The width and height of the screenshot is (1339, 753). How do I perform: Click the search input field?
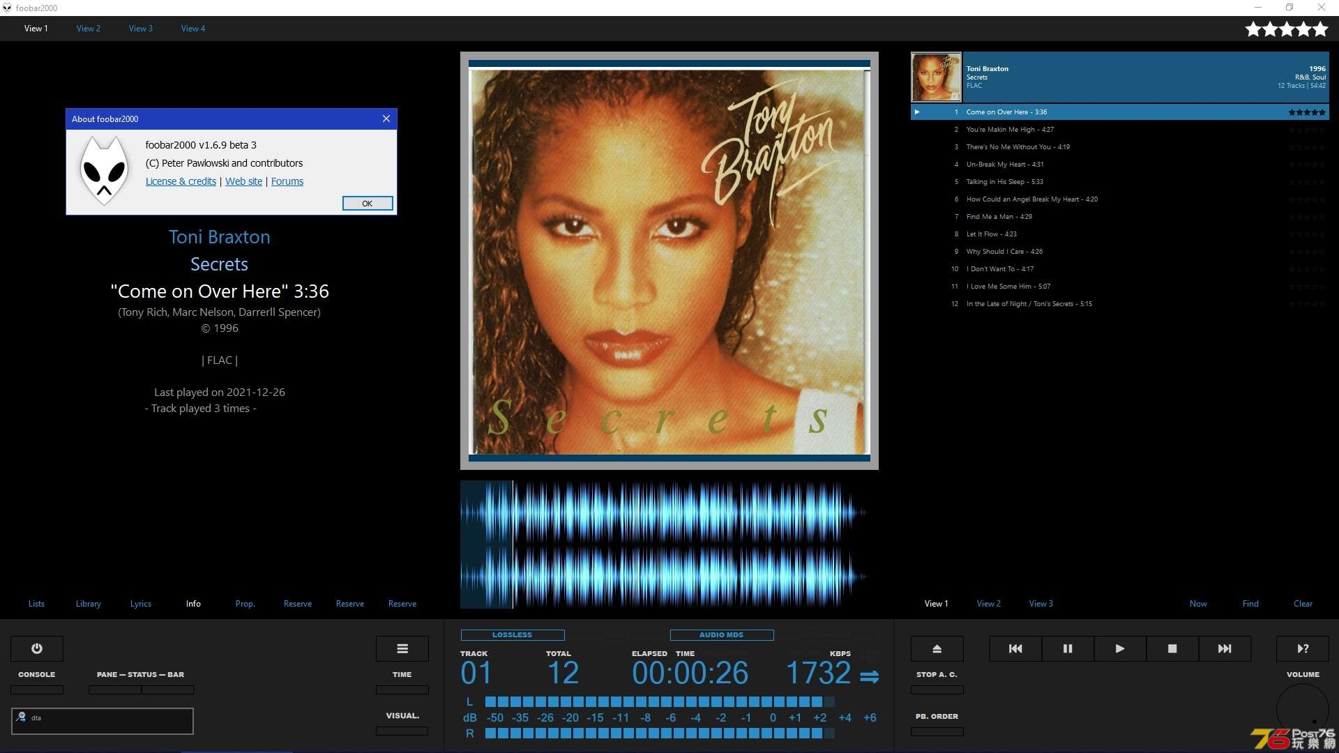103,721
